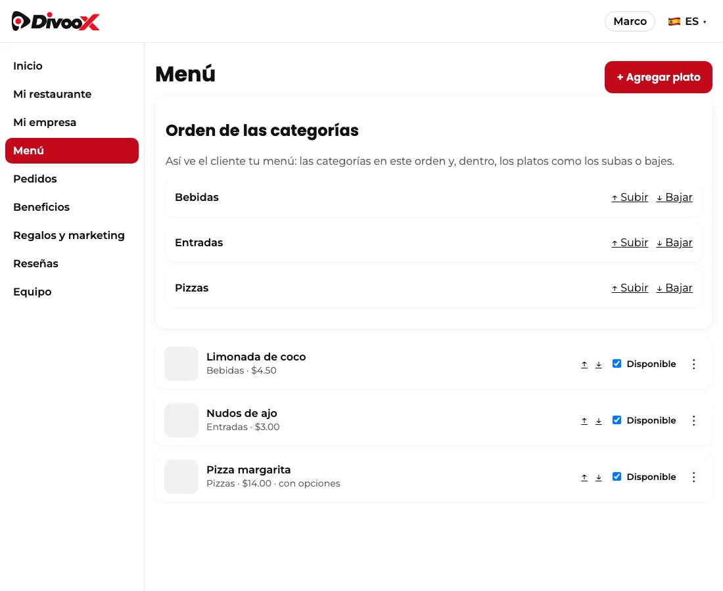The width and height of the screenshot is (723, 591).
Task: Open Equipo in sidebar
Action: pos(72,292)
